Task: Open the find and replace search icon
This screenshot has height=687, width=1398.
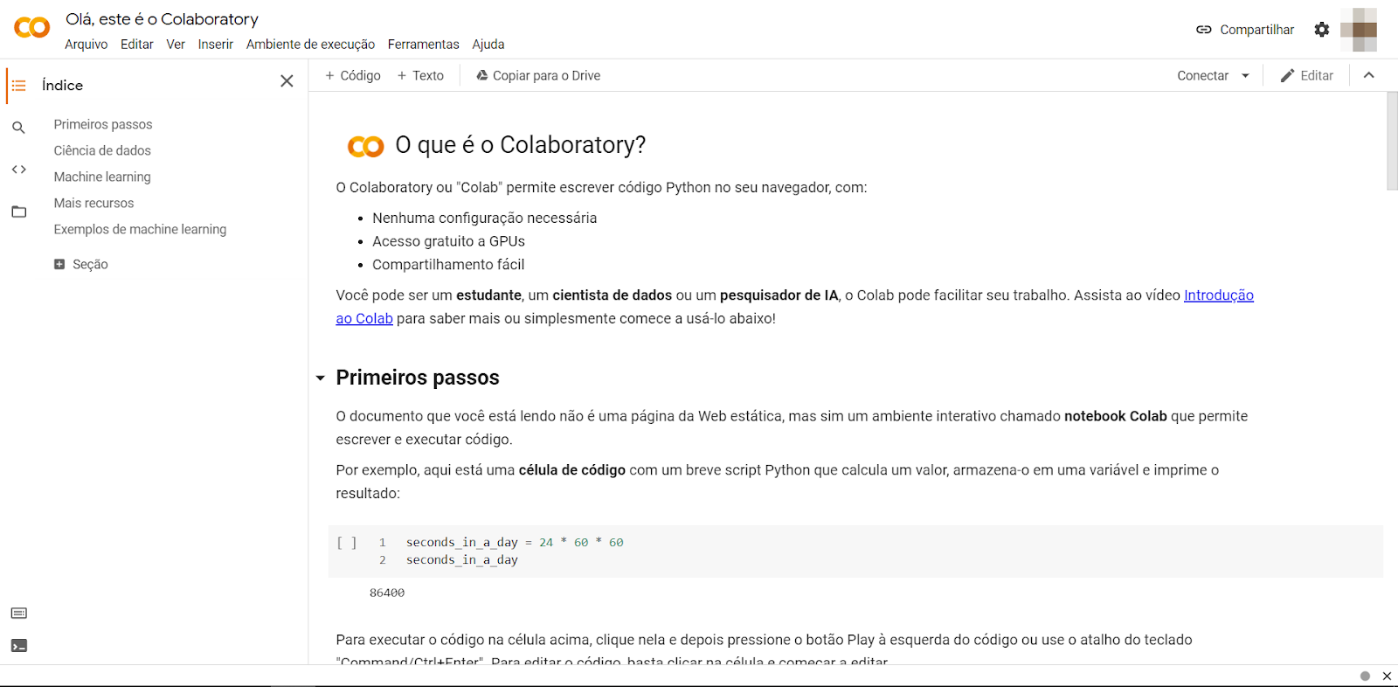Action: pyautogui.click(x=18, y=128)
